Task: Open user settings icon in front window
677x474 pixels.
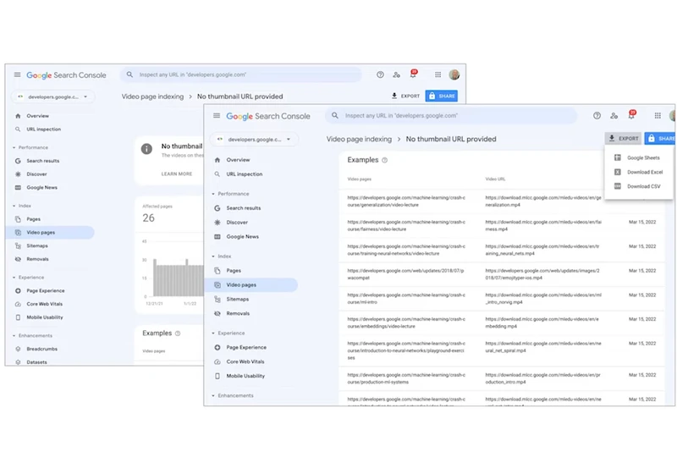Action: click(x=614, y=116)
